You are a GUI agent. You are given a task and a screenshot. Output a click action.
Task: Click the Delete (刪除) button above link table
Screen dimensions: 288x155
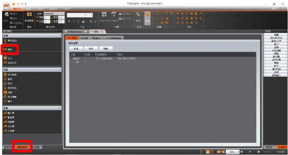(91, 49)
